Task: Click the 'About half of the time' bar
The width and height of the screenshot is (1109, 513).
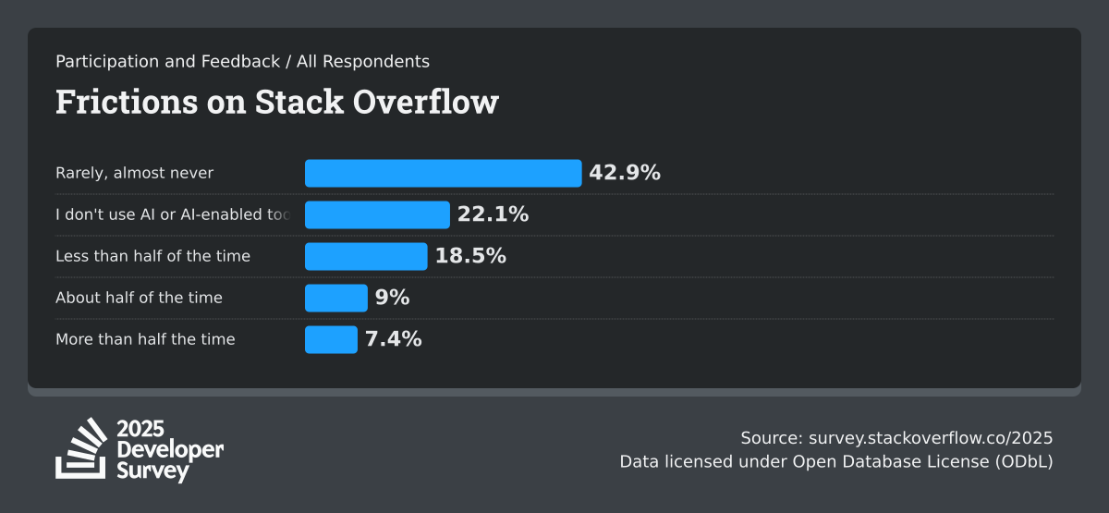Action: click(x=335, y=298)
